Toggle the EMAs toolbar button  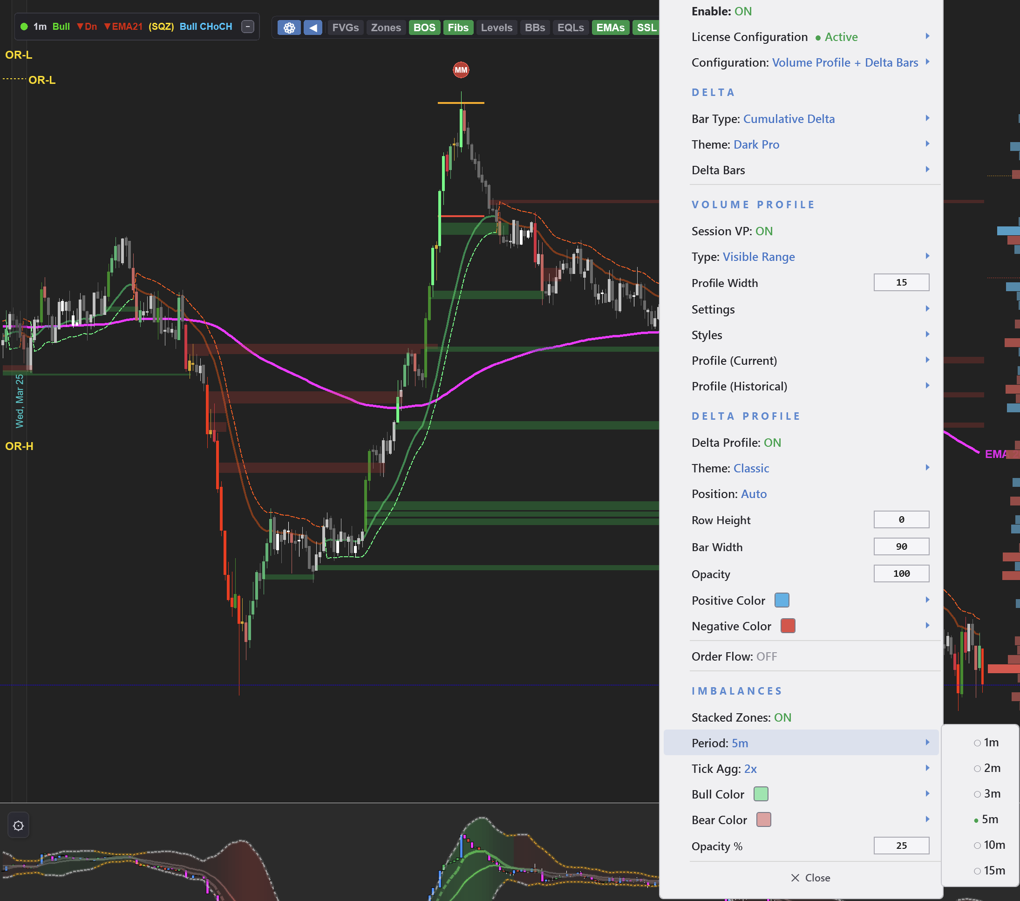pos(610,27)
